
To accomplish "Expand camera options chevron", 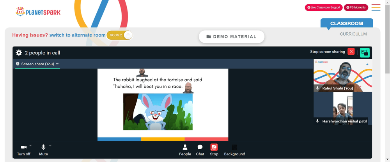I will click(30, 145).
